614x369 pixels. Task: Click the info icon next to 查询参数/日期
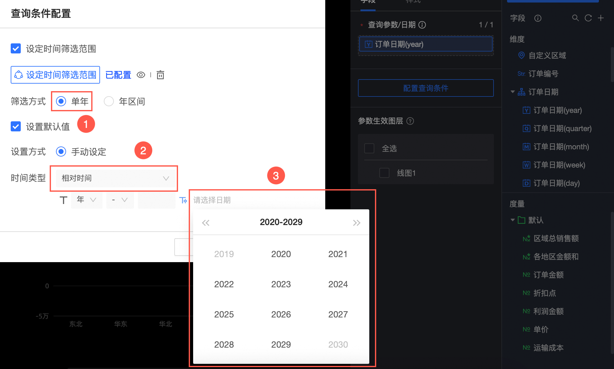click(422, 25)
